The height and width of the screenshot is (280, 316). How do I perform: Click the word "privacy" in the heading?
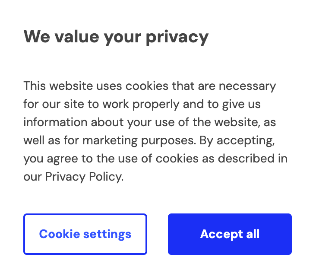click(x=177, y=37)
